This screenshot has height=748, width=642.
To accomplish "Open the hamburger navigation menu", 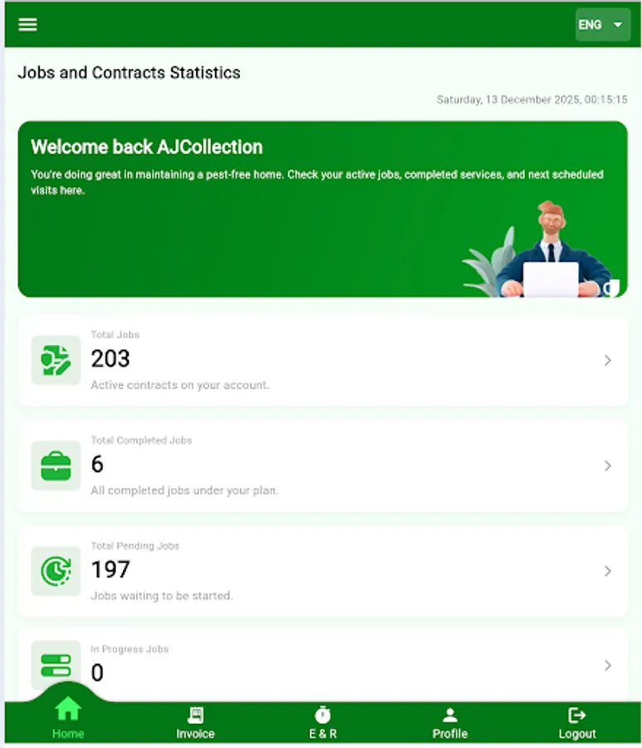I will pyautogui.click(x=27, y=24).
